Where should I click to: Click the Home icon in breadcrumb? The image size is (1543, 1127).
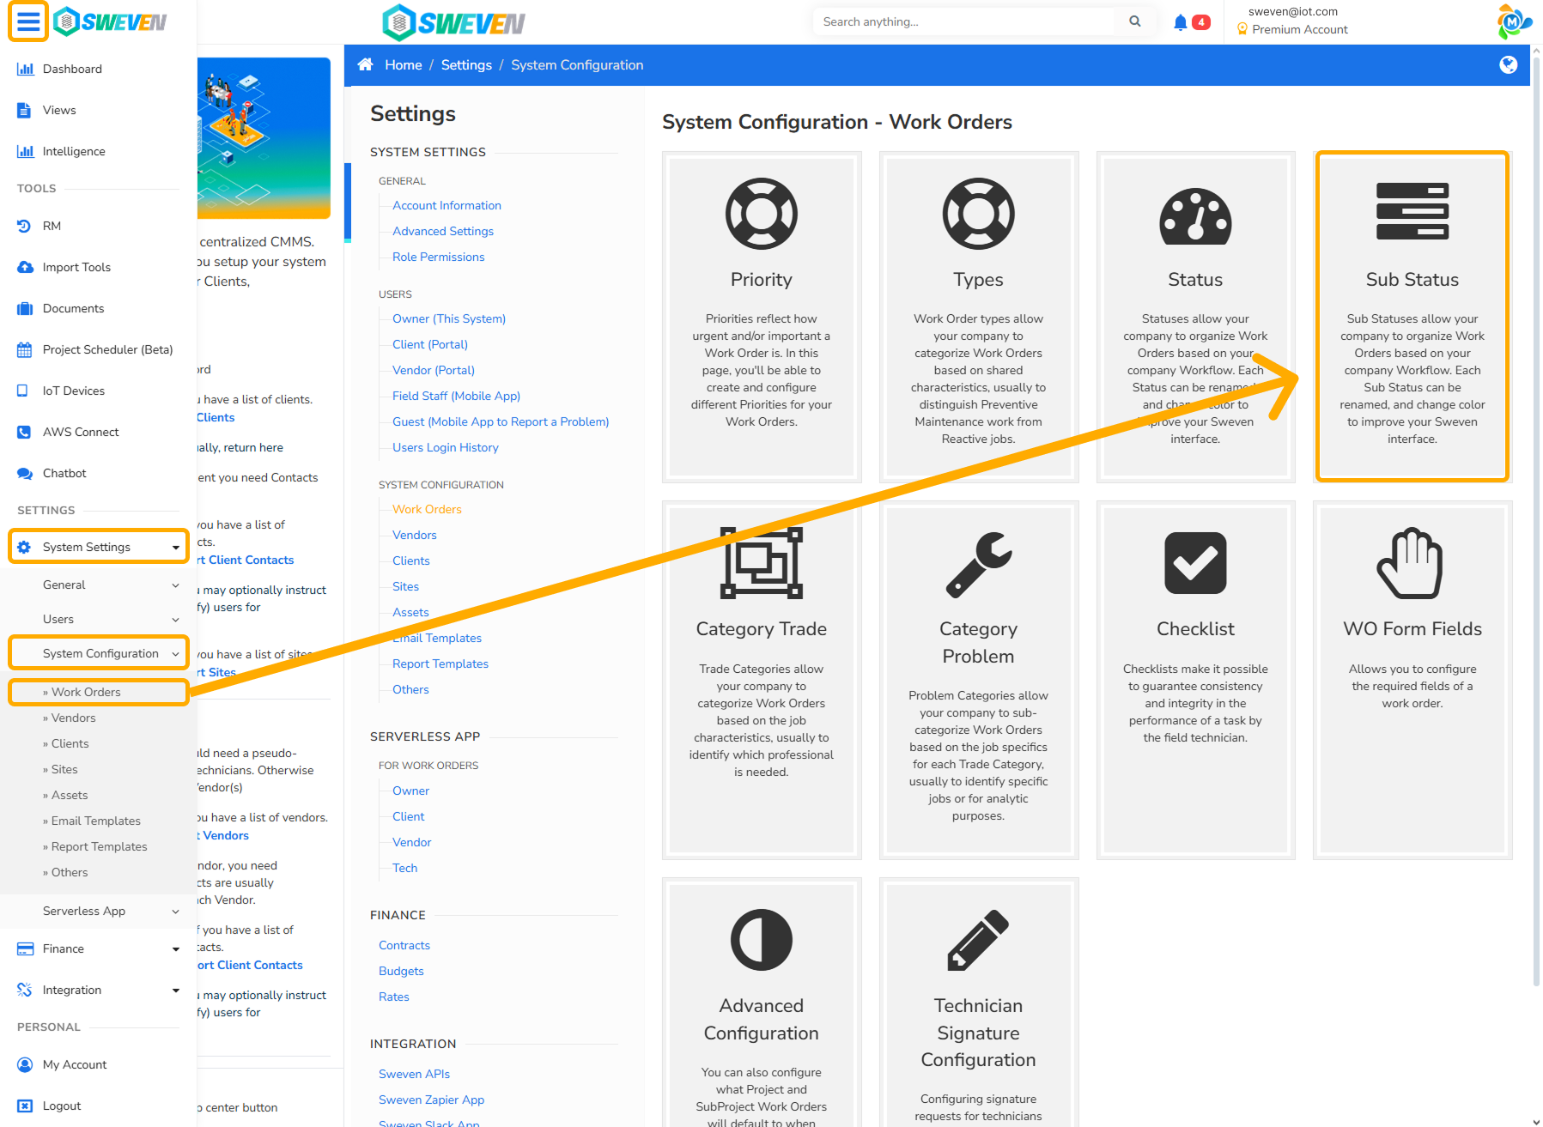point(366,65)
